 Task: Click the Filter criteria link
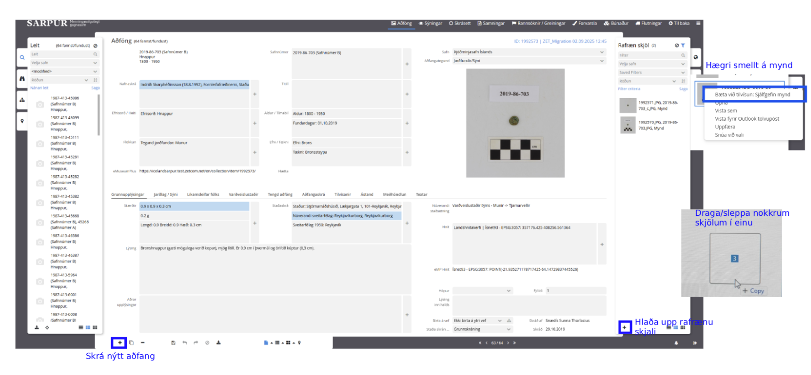coord(629,89)
